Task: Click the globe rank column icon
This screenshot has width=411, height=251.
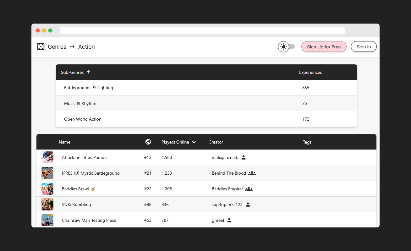Action: (148, 142)
